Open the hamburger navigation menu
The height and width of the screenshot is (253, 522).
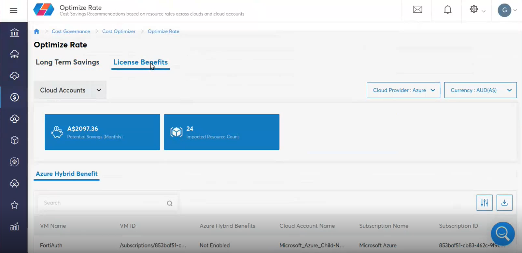[x=13, y=11]
